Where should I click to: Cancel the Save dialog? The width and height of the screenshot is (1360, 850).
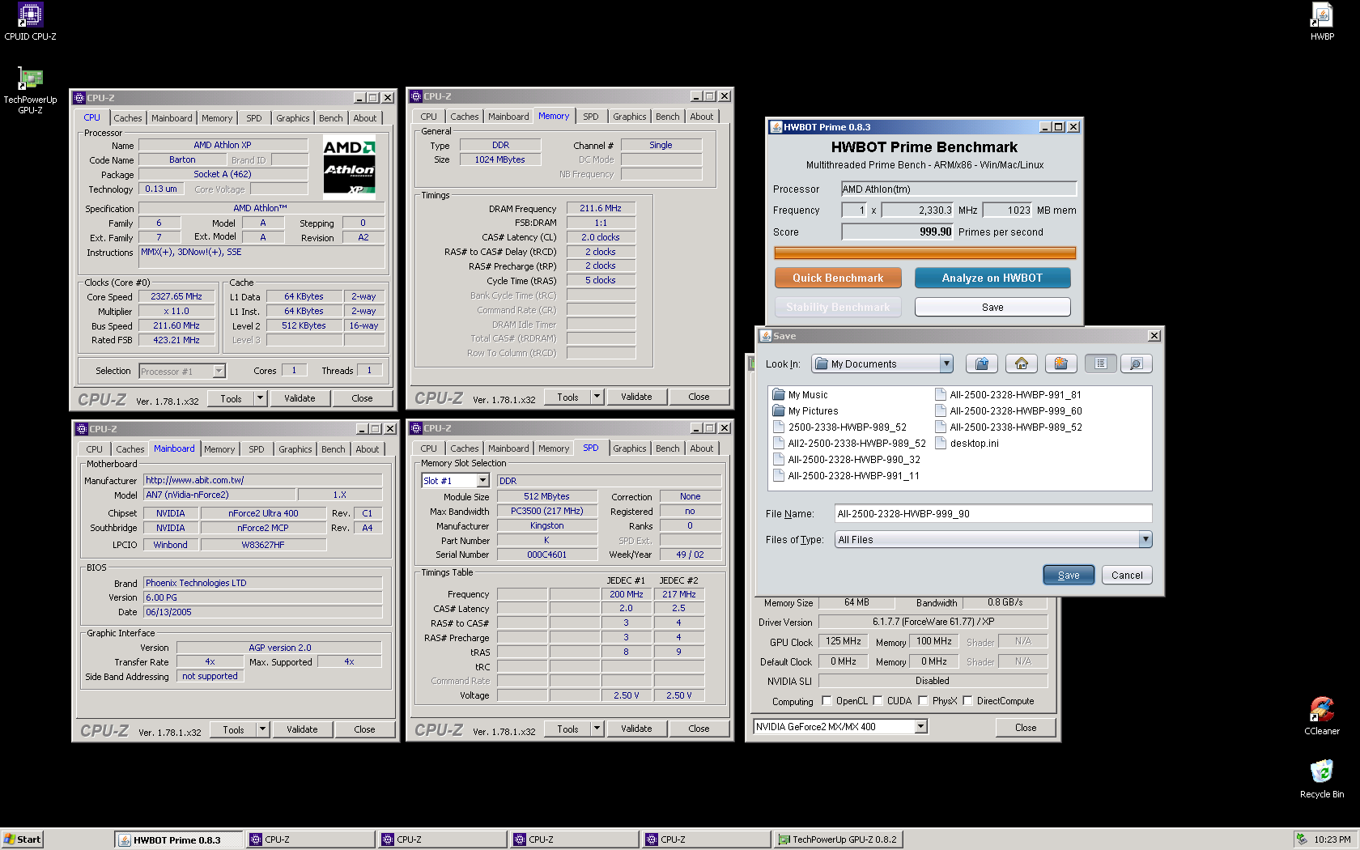[x=1127, y=576]
